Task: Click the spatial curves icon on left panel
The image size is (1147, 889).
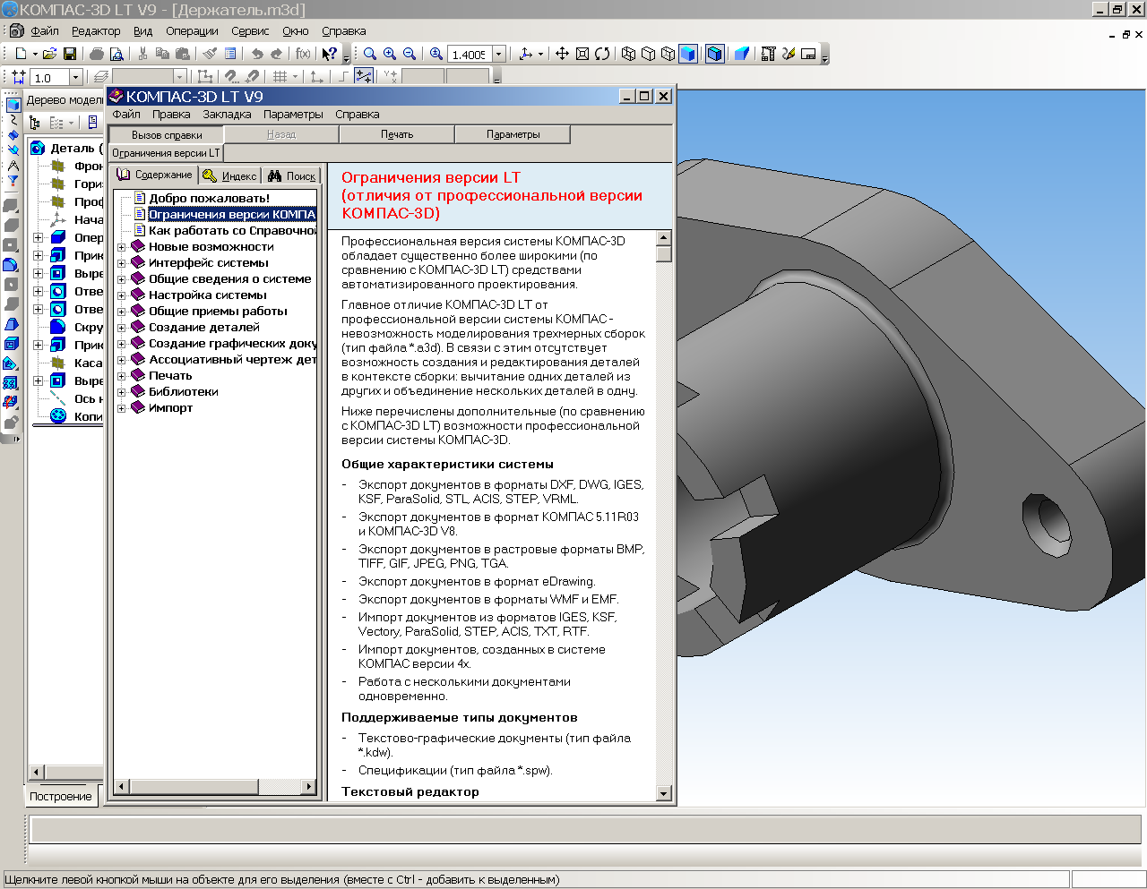Action: [13, 120]
